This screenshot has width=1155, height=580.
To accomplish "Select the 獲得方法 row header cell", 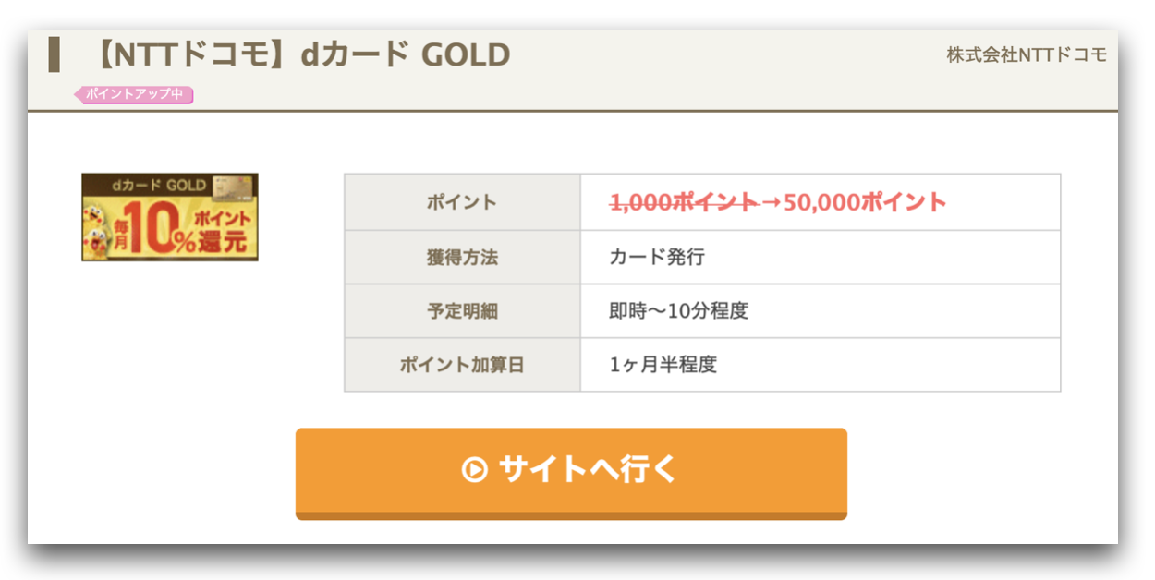I will [x=462, y=257].
